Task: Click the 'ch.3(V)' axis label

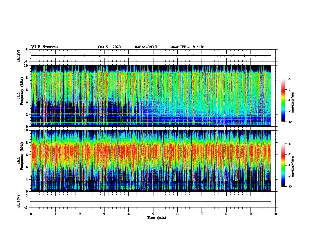Action: point(19,201)
